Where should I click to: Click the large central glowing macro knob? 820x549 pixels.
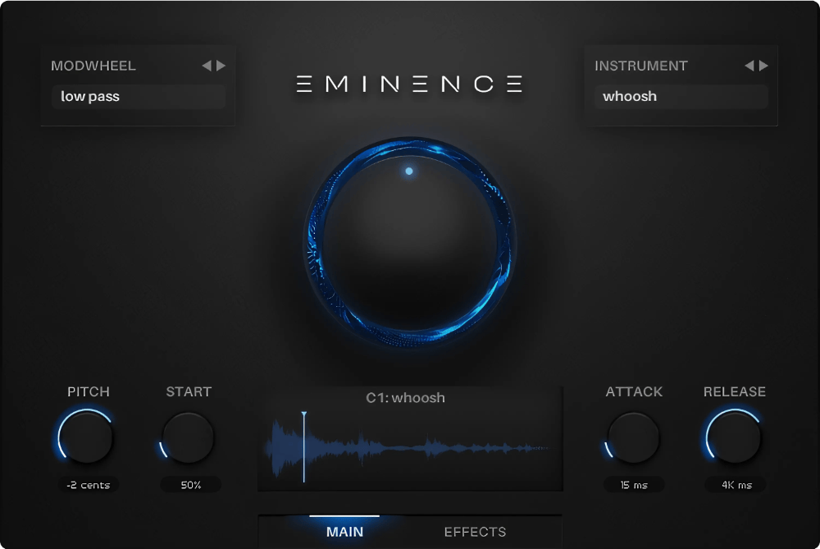tap(409, 242)
